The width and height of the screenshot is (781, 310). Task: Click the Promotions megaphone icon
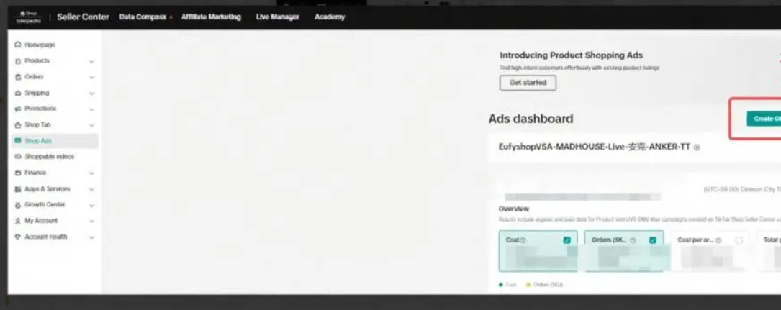click(18, 109)
